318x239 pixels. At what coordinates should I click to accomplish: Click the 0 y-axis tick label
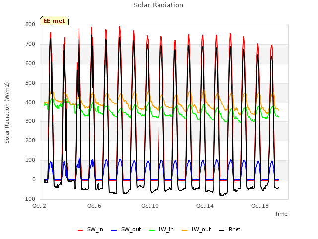pyautogui.click(x=34, y=179)
